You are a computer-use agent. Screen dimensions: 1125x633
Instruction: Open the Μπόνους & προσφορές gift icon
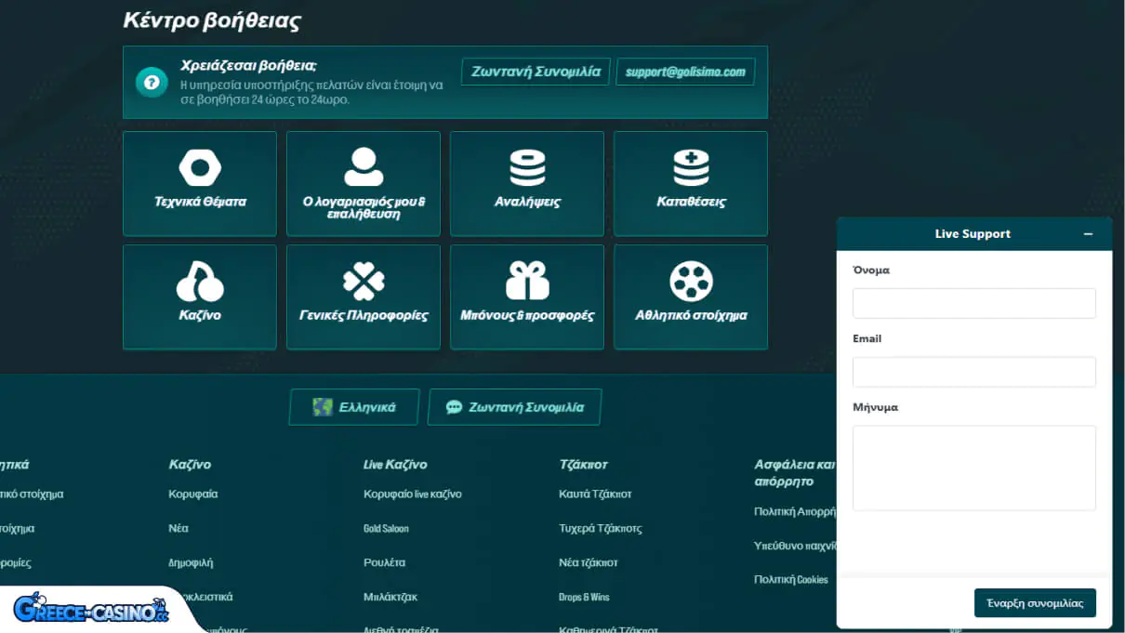pos(527,282)
